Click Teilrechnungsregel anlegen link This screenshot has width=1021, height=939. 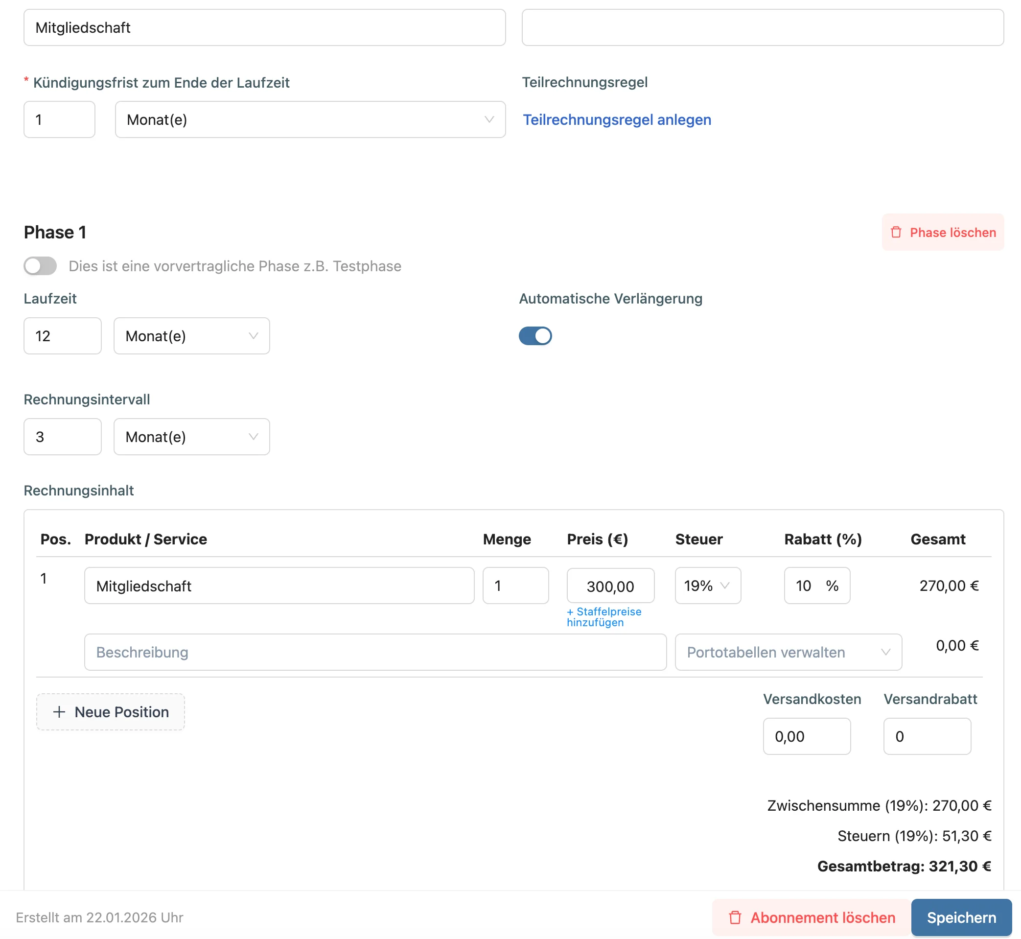[x=617, y=119]
